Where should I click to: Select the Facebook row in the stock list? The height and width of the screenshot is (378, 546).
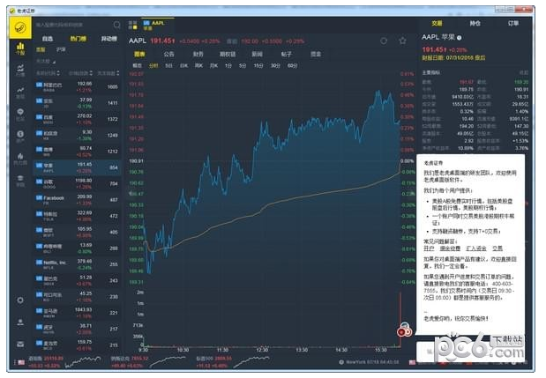pos(78,200)
